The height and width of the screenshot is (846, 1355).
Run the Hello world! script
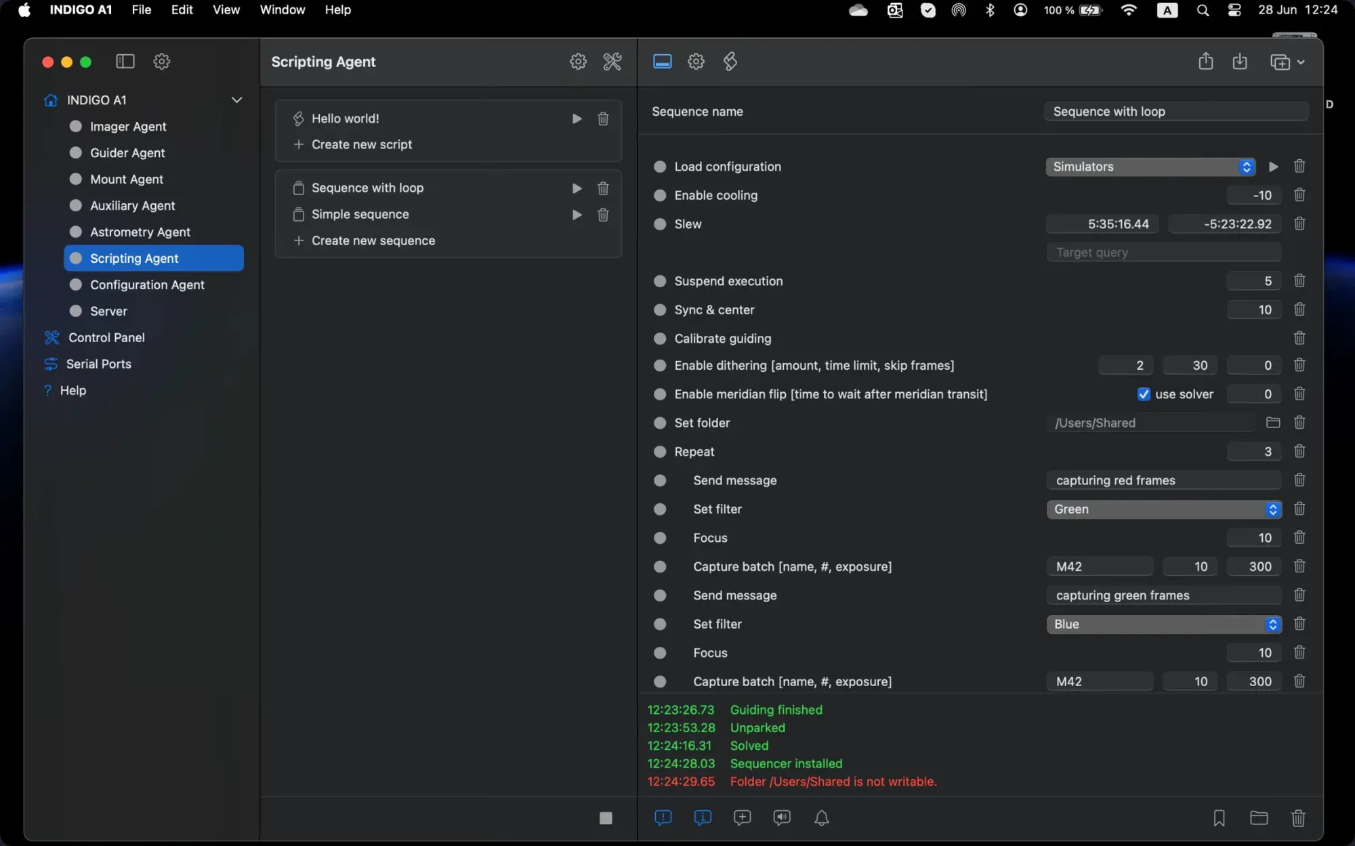point(577,119)
